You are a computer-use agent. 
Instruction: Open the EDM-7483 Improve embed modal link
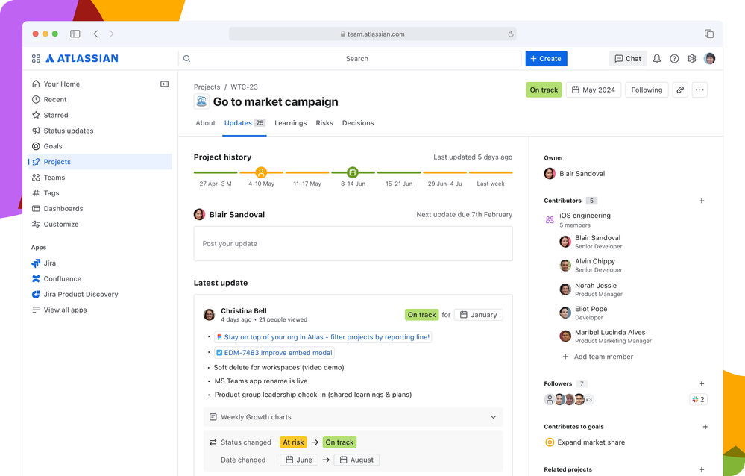click(x=275, y=352)
